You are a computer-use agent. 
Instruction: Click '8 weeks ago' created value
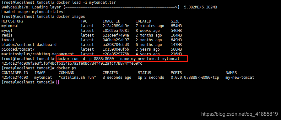(148, 31)
